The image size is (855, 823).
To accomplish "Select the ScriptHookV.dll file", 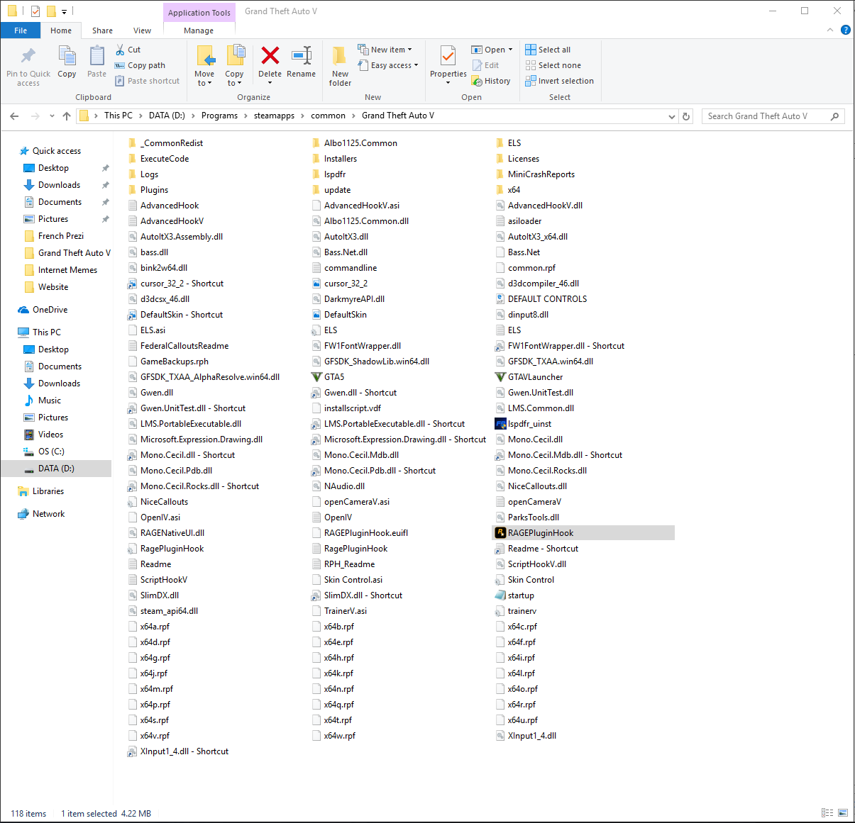I will 530,564.
